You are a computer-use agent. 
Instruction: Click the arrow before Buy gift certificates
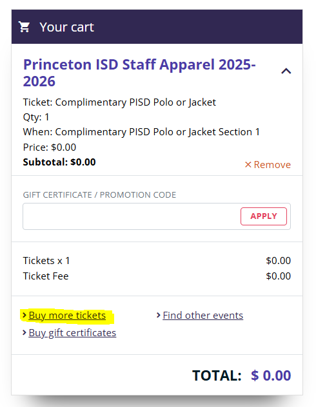[25, 332]
